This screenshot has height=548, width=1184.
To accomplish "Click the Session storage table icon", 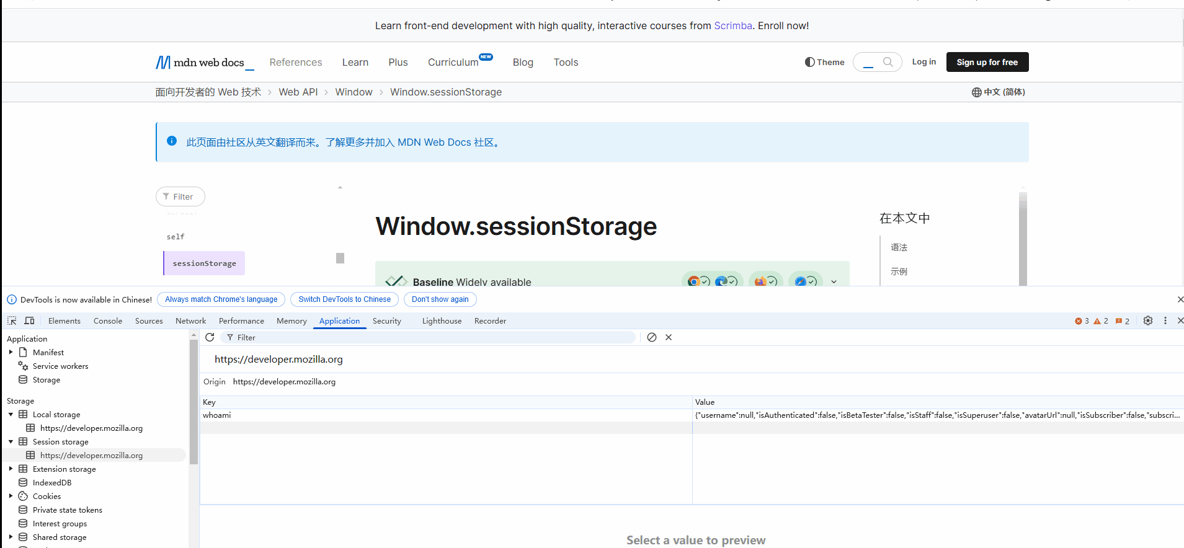I will tap(23, 441).
